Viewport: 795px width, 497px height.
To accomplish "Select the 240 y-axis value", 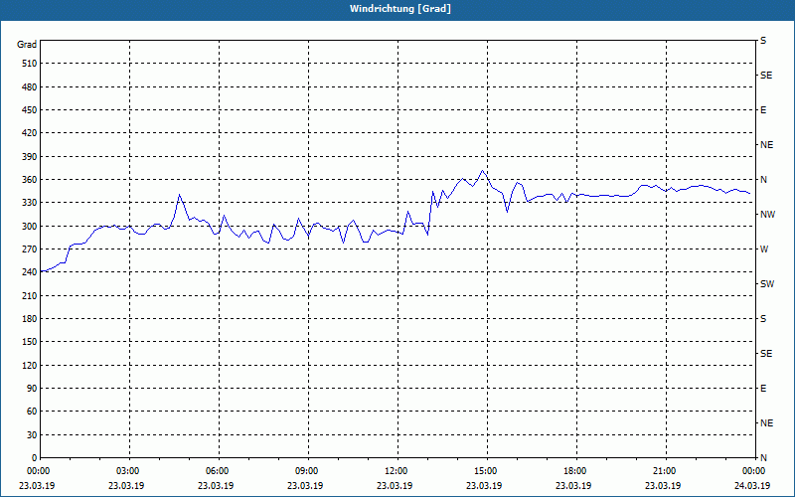I will coord(30,272).
